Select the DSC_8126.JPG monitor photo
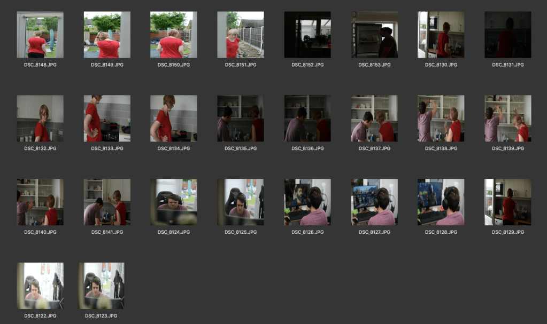 tap(307, 202)
